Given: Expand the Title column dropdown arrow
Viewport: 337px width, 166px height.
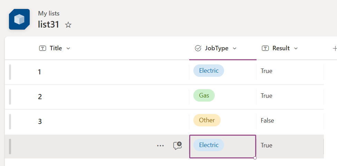Looking at the screenshot, I should tap(68, 49).
